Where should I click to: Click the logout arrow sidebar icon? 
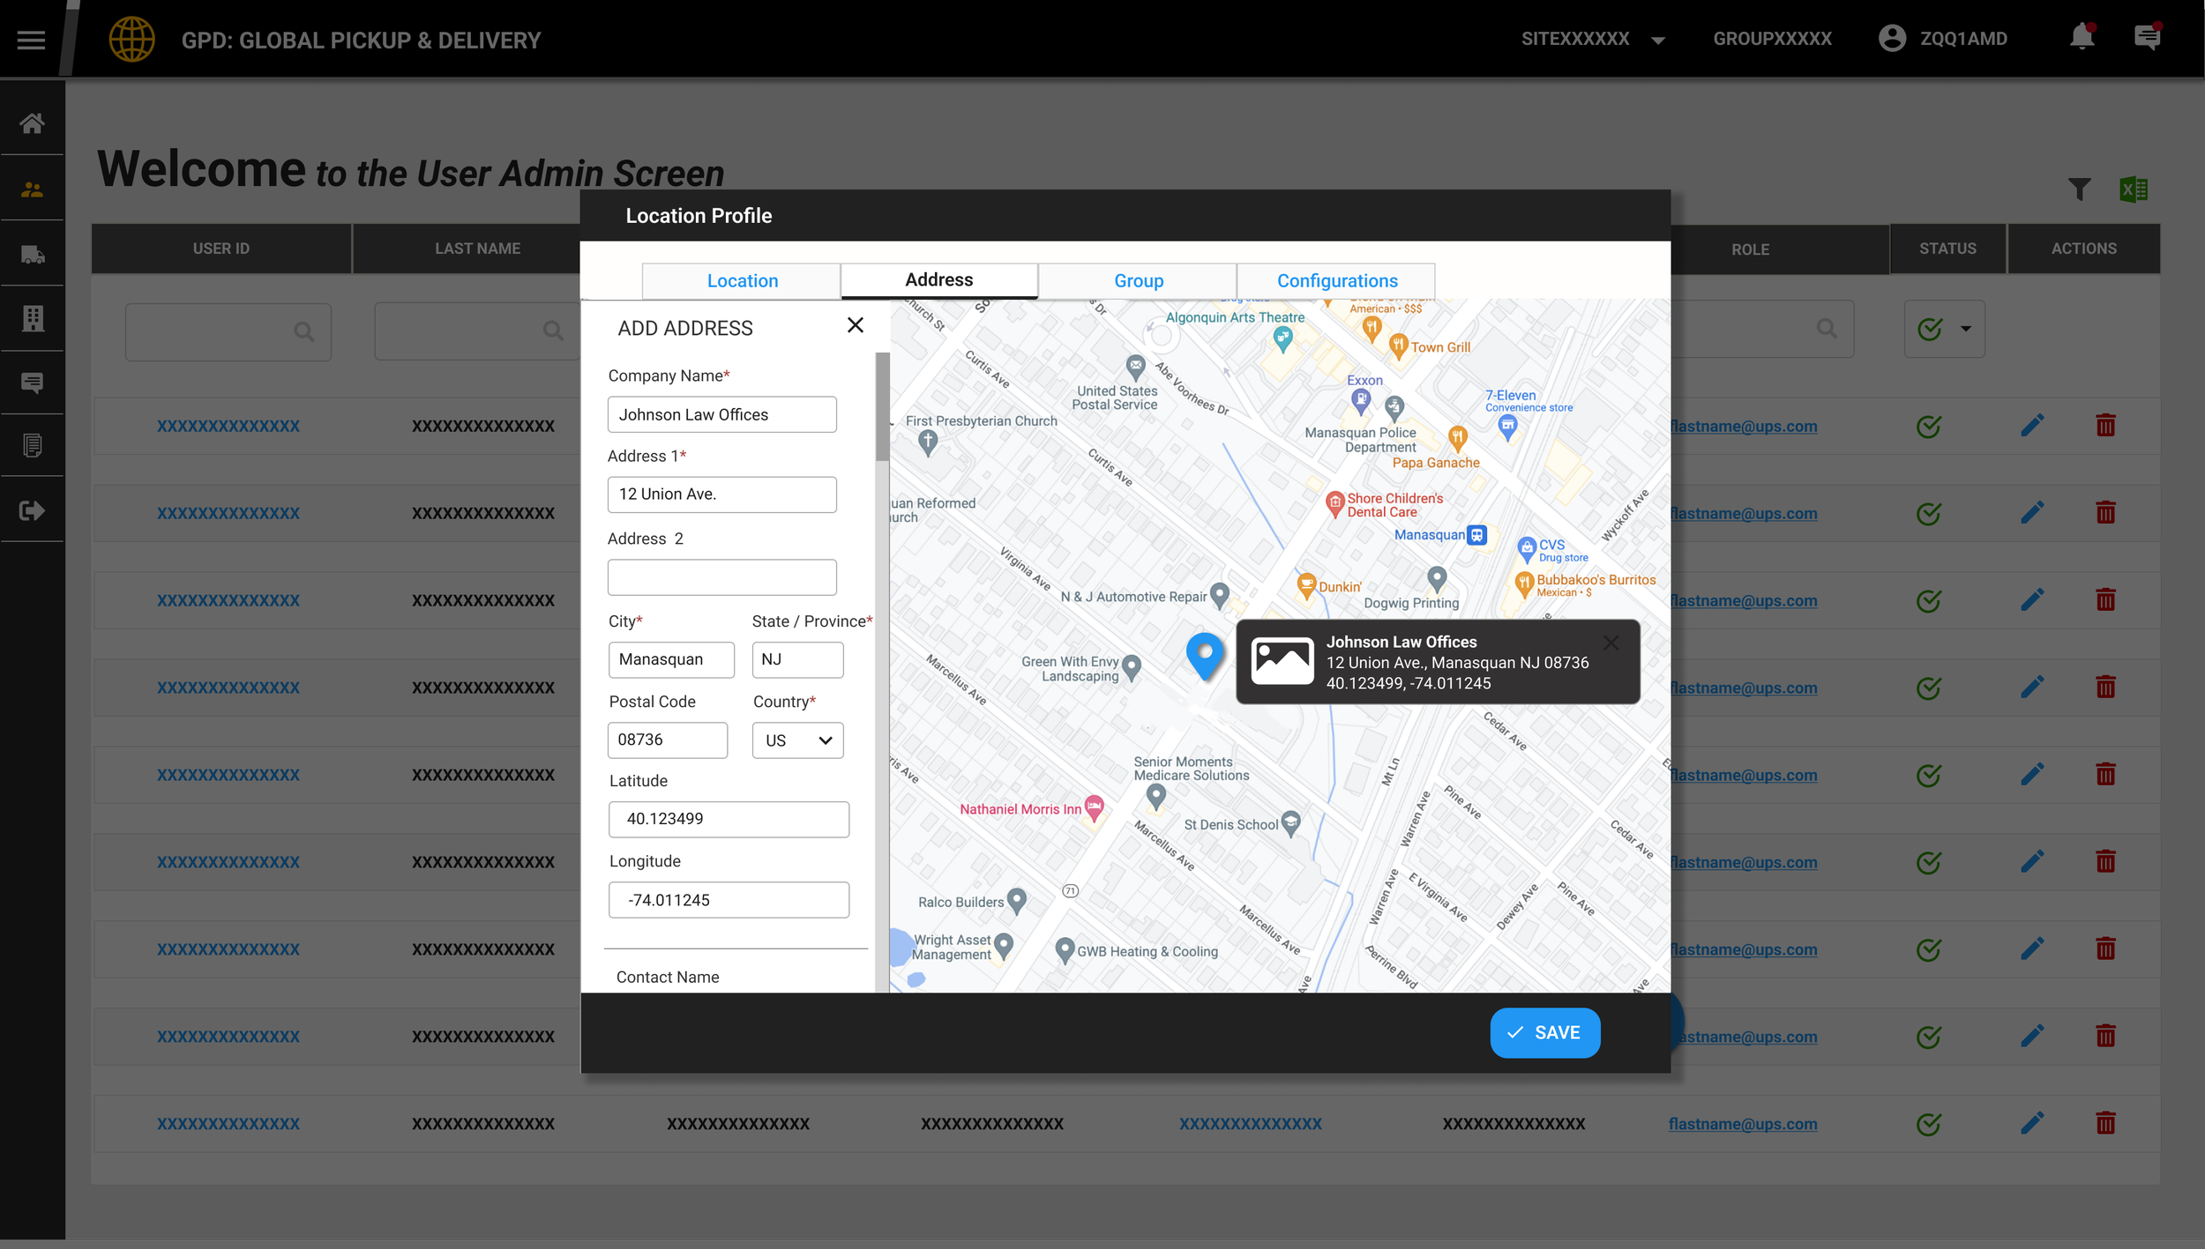(x=33, y=510)
